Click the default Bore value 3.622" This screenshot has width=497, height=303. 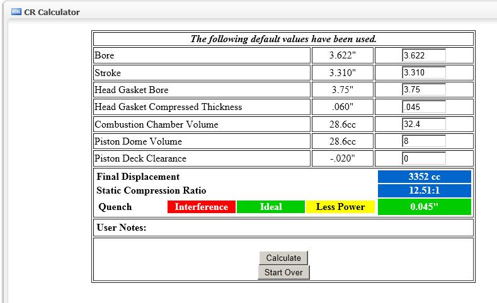point(343,55)
